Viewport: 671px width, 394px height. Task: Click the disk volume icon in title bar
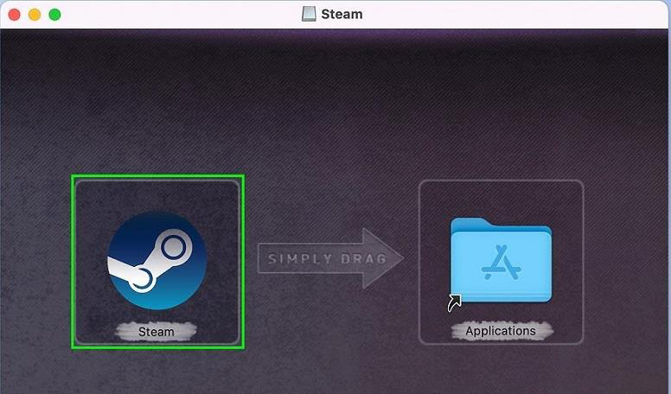(x=309, y=14)
